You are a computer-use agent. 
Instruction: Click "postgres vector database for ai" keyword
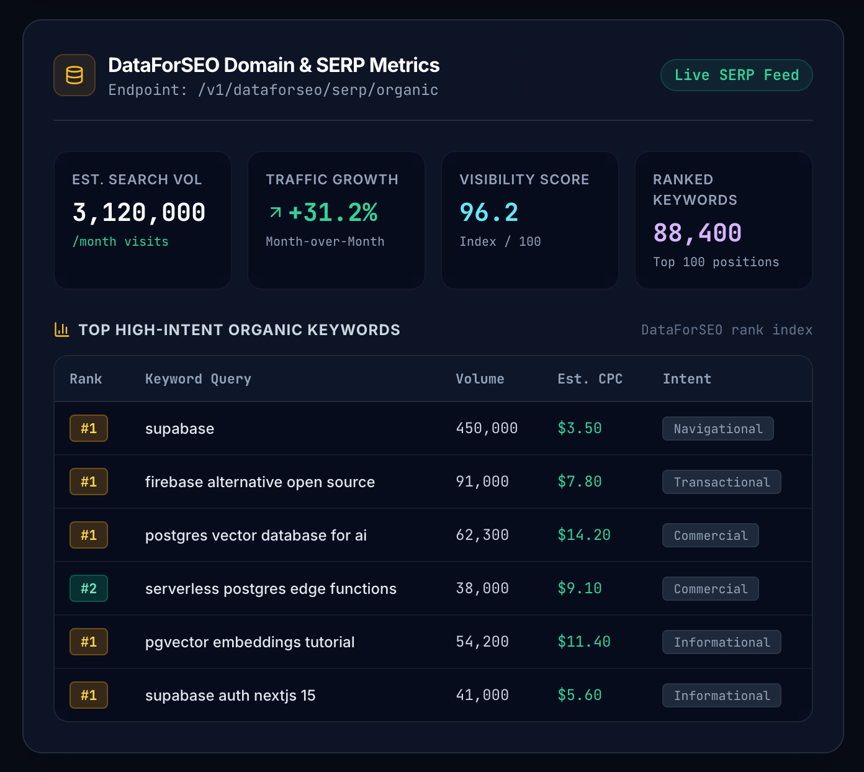click(256, 536)
